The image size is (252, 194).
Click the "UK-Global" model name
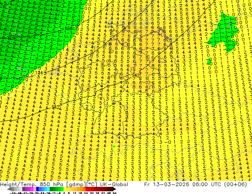[114, 184]
